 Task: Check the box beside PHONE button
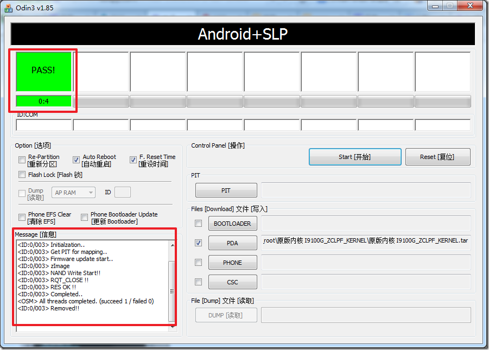point(198,263)
